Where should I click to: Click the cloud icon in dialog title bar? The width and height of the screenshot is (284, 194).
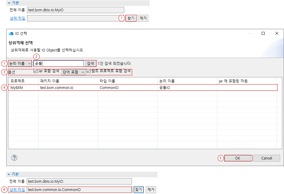coord(10,33)
